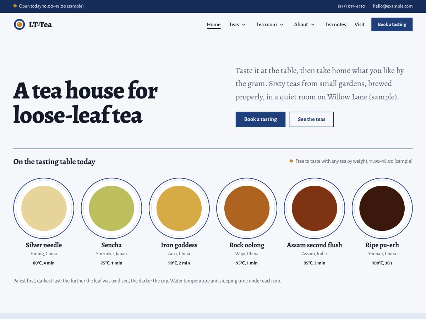Email hello@example.com link
Screen dimensions: 426x319
(x=393, y=6)
